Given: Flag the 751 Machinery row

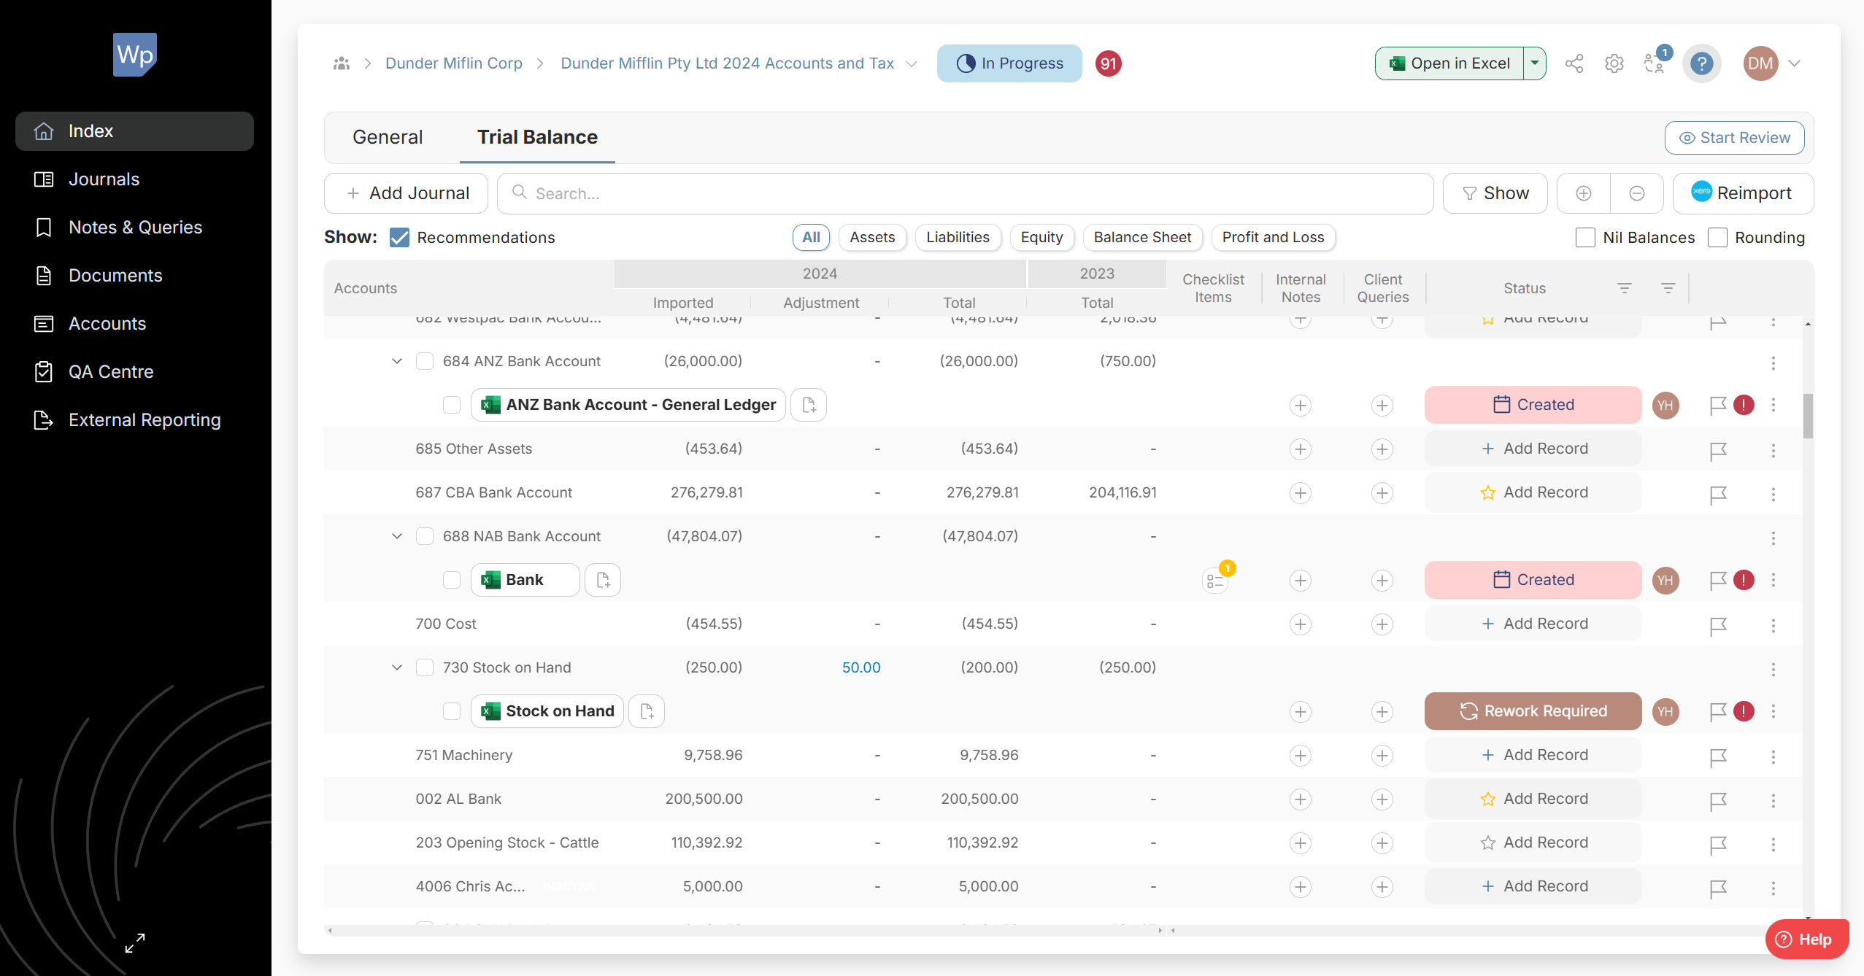Looking at the screenshot, I should pos(1718,757).
